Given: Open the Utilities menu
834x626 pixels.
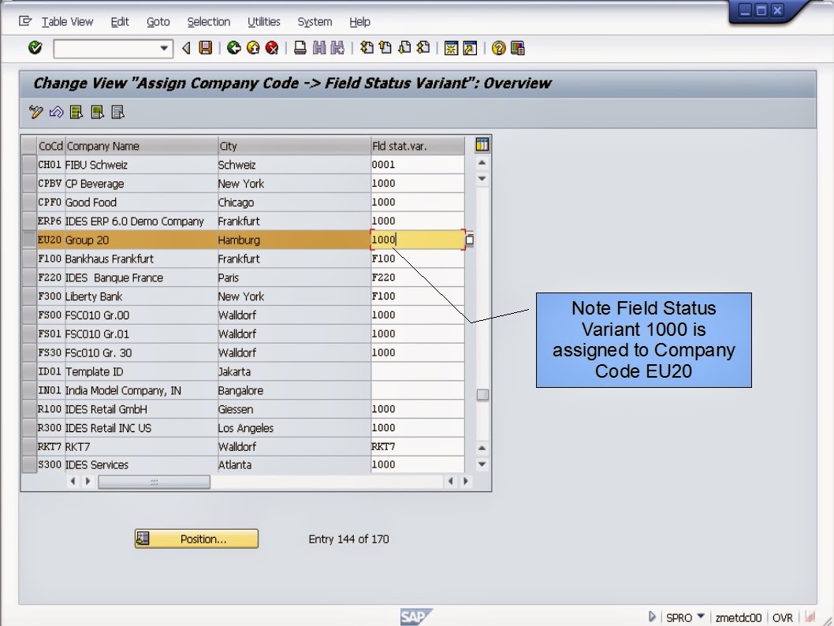Looking at the screenshot, I should (x=263, y=21).
